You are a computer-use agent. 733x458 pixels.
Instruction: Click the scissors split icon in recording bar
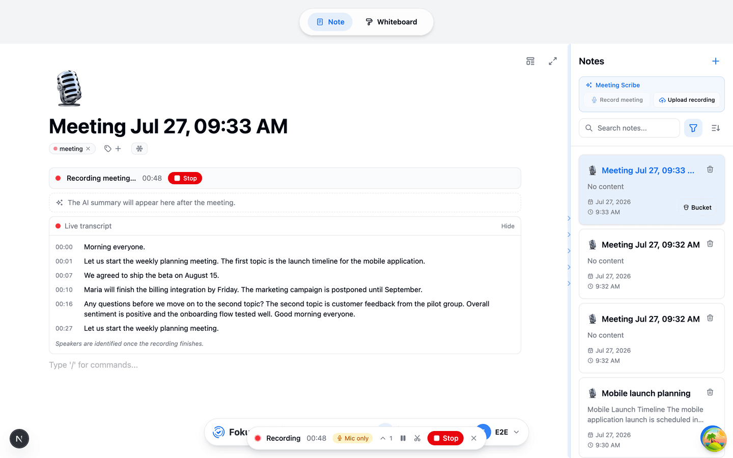417,438
